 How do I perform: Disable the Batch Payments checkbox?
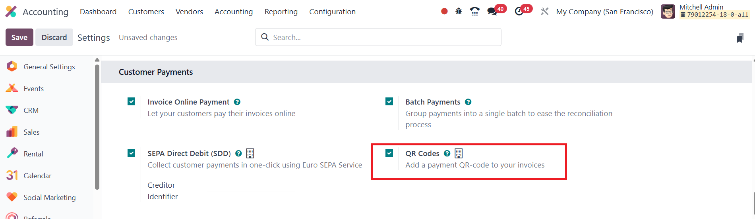click(x=389, y=102)
